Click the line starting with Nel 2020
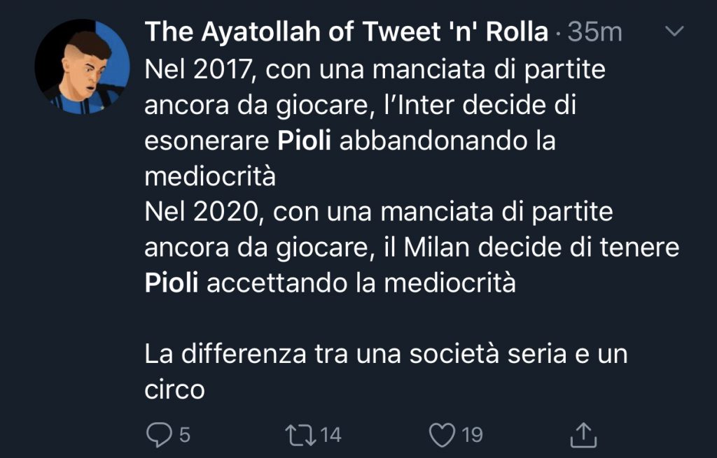 (x=378, y=212)
